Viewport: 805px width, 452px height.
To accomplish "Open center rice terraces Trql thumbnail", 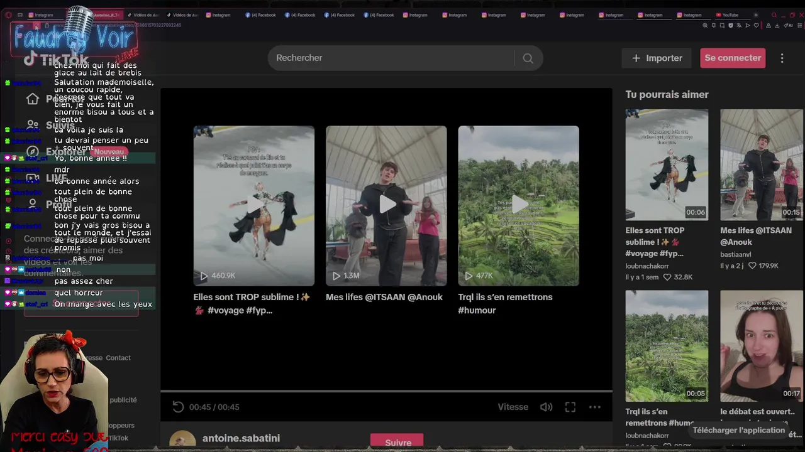I will click(518, 206).
